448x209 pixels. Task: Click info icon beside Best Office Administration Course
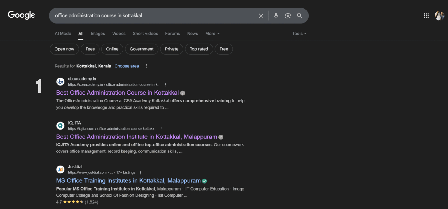point(183,93)
